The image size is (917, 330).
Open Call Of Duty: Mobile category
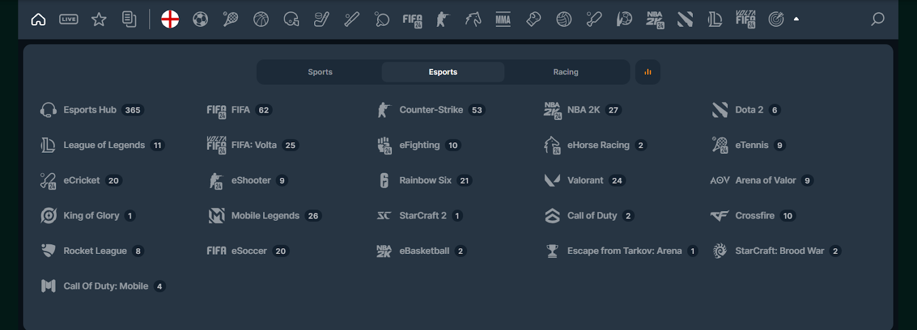[x=103, y=286]
